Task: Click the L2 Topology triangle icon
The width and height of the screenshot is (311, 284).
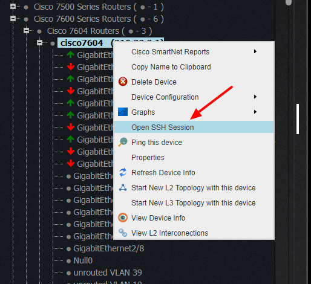Action: pos(123,187)
